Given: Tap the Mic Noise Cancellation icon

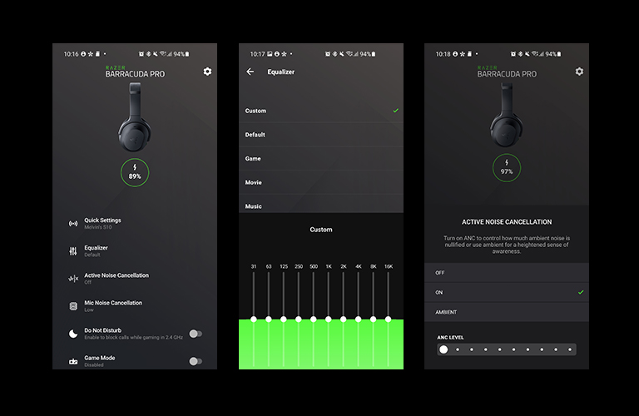Looking at the screenshot, I should 73,306.
